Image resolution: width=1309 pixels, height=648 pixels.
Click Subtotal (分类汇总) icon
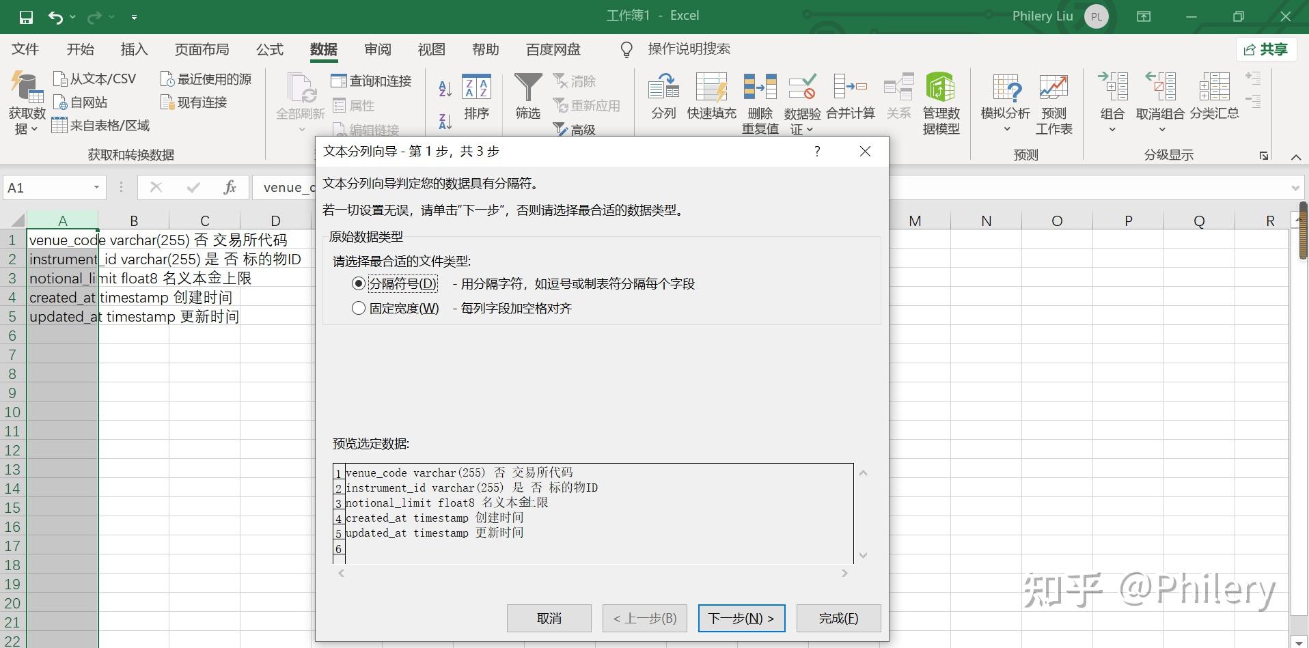coord(1214,97)
